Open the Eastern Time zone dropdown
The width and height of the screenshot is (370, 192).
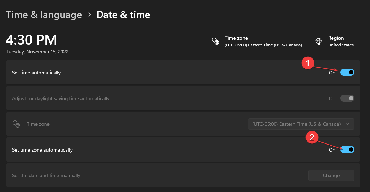pos(301,124)
